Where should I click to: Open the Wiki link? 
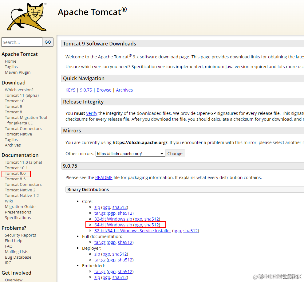tap(9, 201)
